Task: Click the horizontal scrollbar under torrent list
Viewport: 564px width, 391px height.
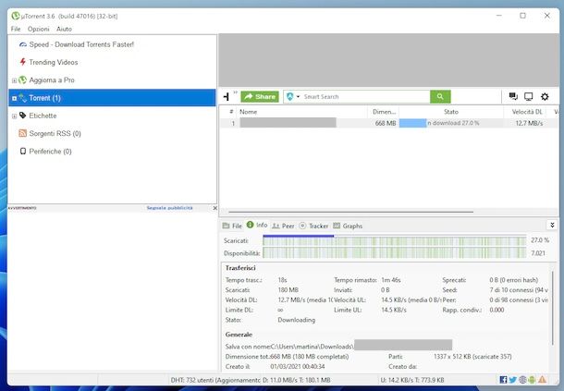Action: (350, 213)
